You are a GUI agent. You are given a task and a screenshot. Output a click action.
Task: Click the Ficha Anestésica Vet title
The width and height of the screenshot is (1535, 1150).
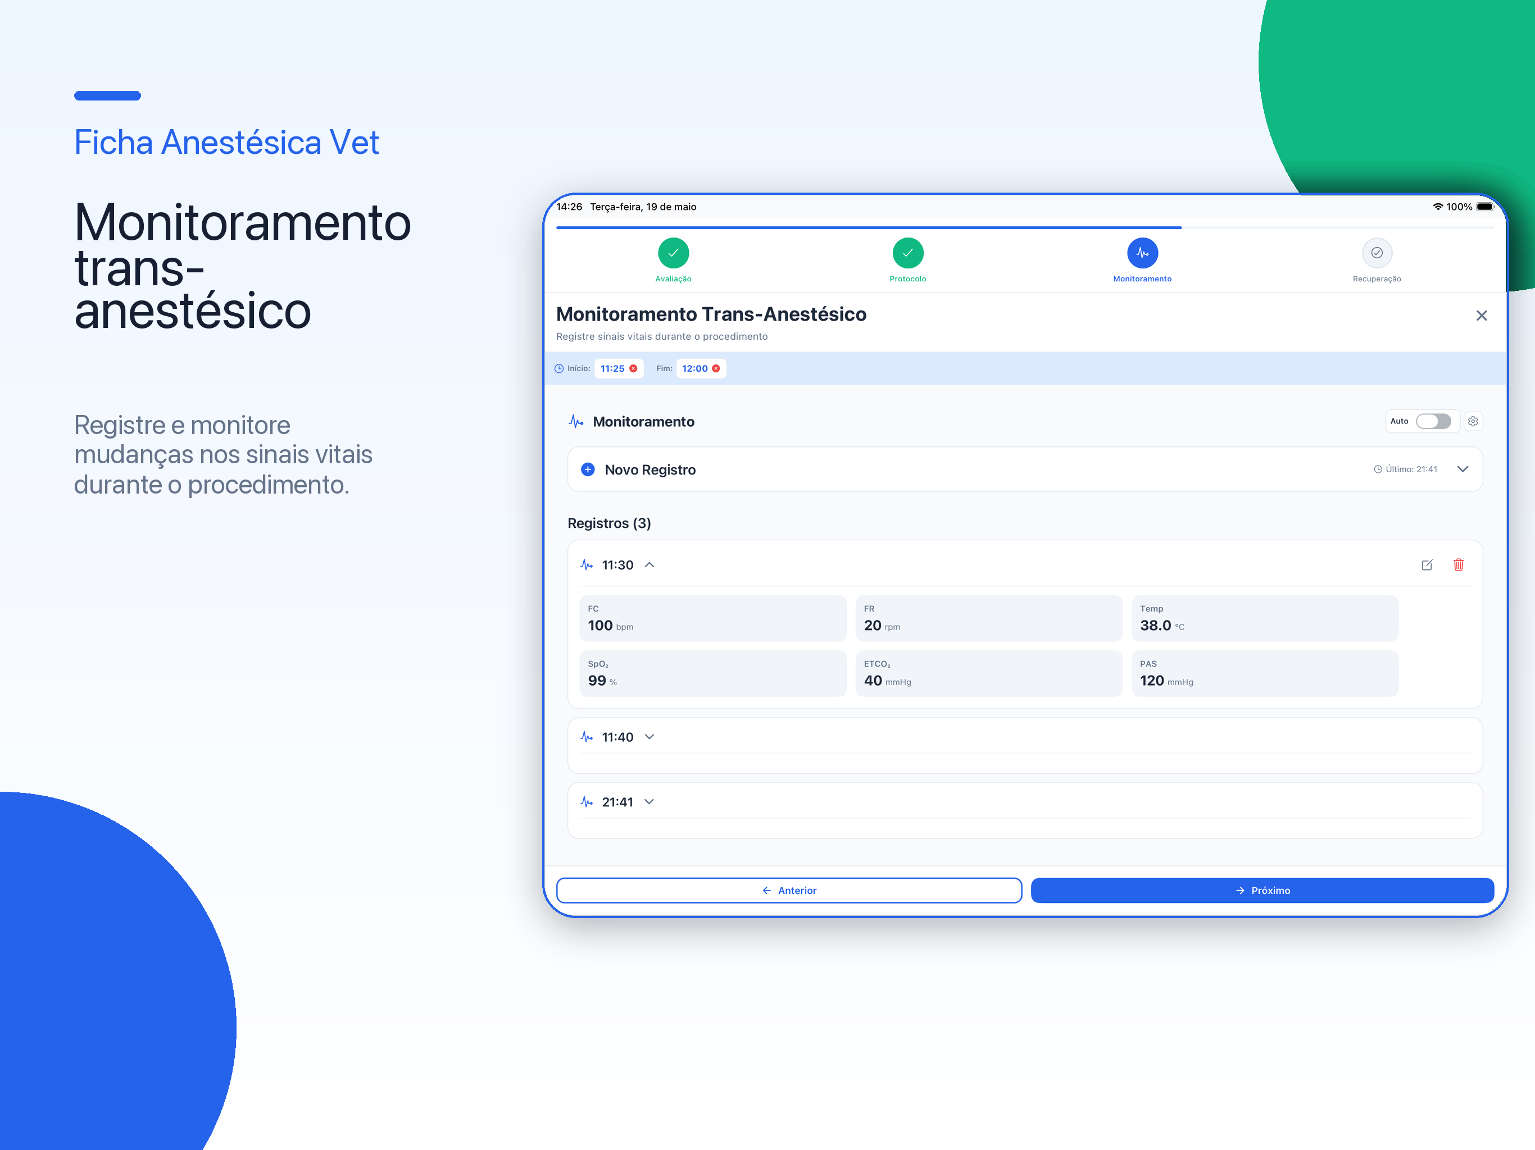[x=226, y=142]
